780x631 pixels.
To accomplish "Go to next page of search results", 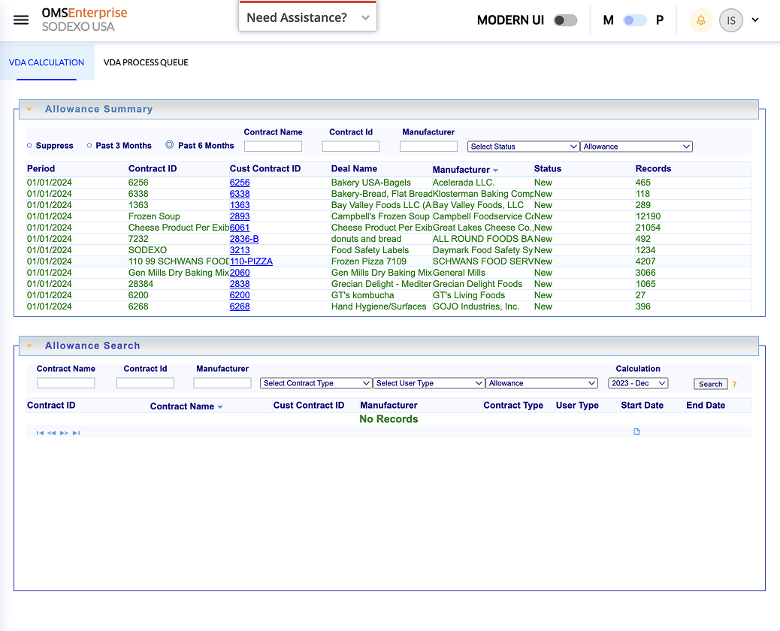I will pos(64,433).
